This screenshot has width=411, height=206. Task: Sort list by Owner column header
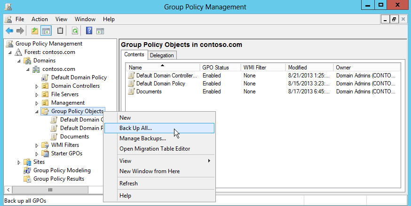367,68
